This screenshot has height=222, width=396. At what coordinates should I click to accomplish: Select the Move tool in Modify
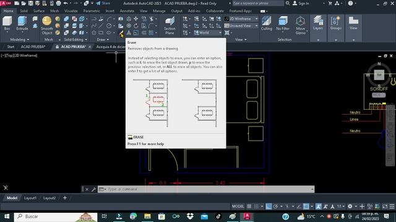[x=136, y=19]
